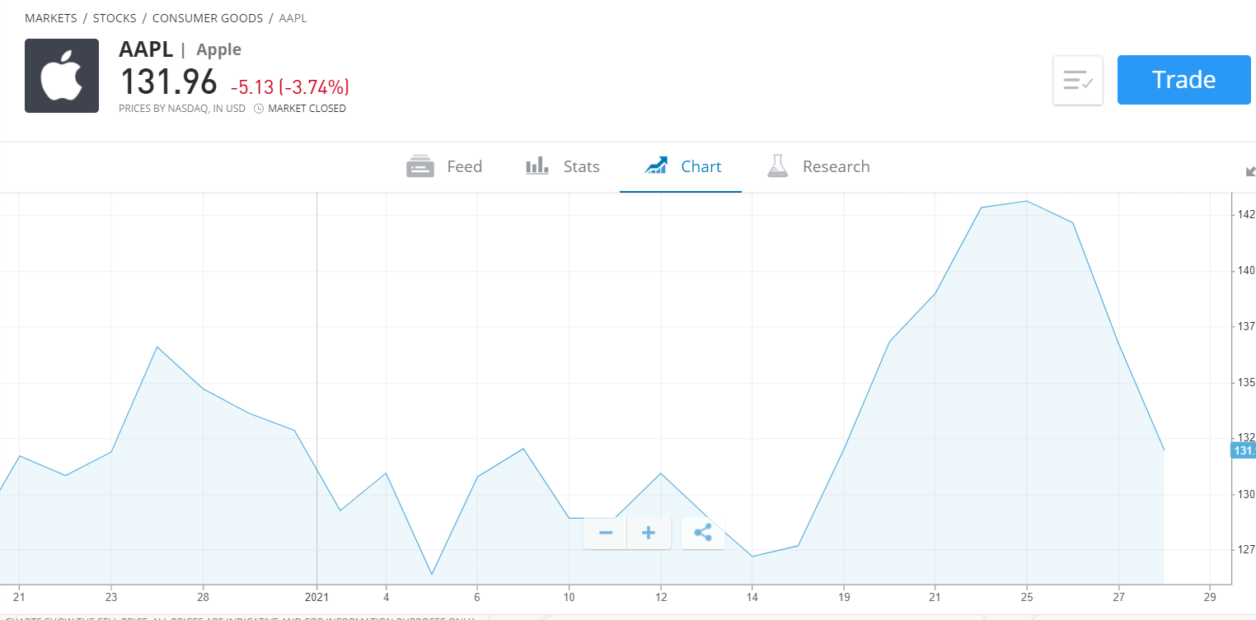The image size is (1256, 620).
Task: Expand chart with corner arrow icon
Action: pyautogui.click(x=1250, y=171)
